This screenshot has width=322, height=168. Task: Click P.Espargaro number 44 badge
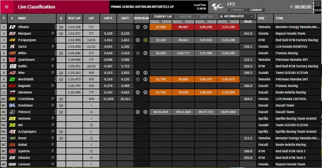[x=12, y=40]
